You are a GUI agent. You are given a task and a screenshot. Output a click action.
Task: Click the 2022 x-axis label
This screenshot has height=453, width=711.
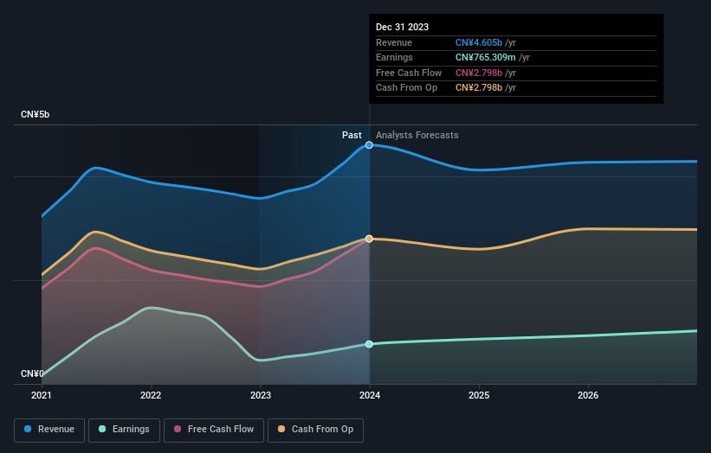point(151,395)
